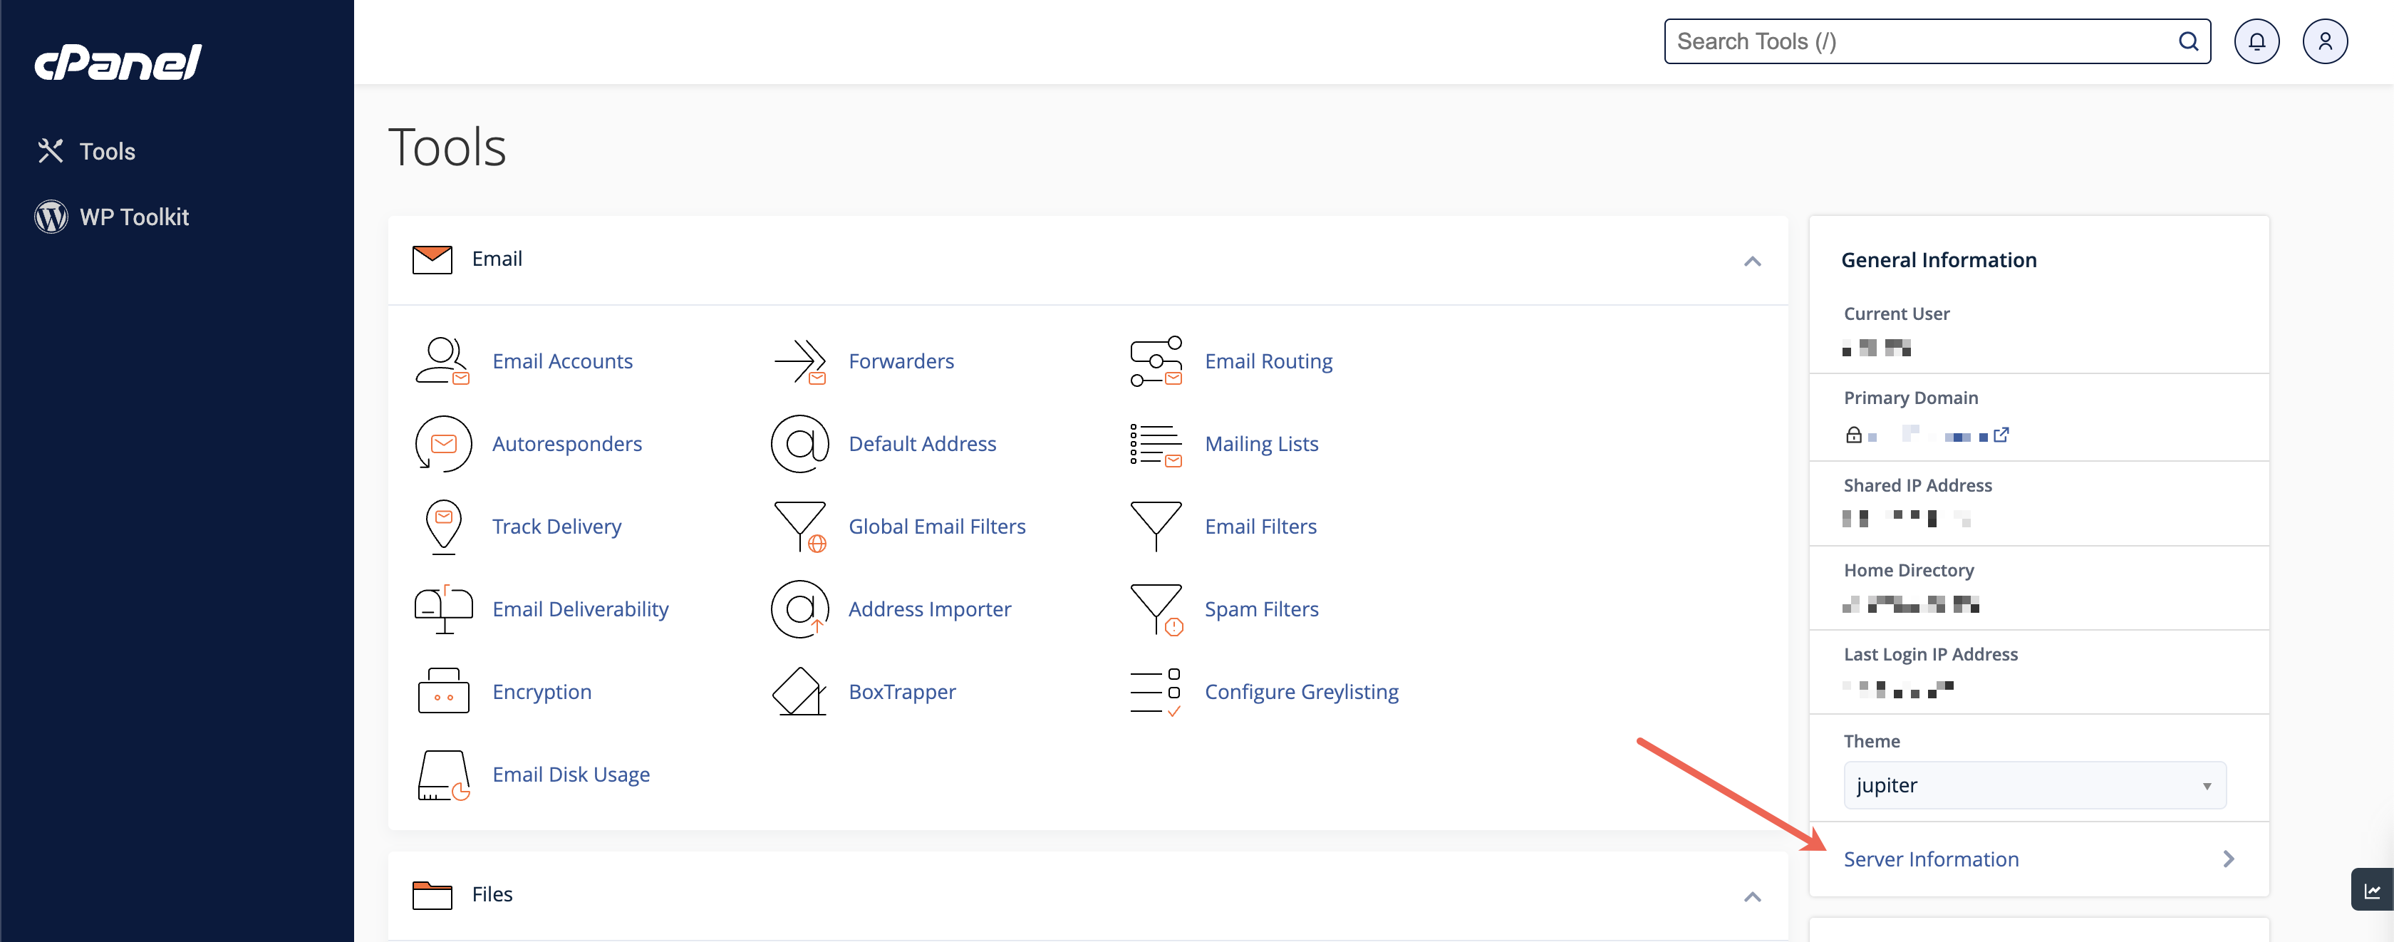Open the BoxTrapper tool
The height and width of the screenshot is (942, 2394).
[x=902, y=692]
